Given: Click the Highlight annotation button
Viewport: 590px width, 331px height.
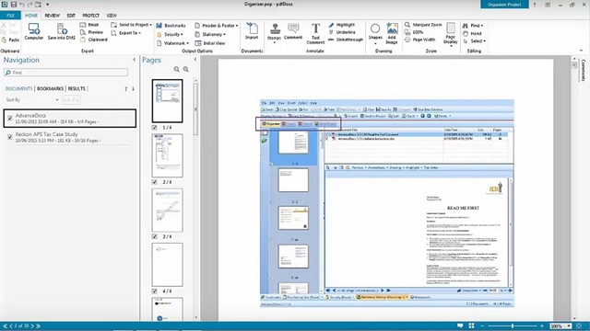Looking at the screenshot, I should click(342, 25).
